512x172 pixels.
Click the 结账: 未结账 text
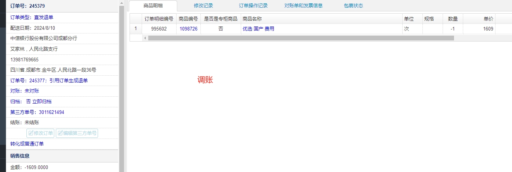point(25,122)
